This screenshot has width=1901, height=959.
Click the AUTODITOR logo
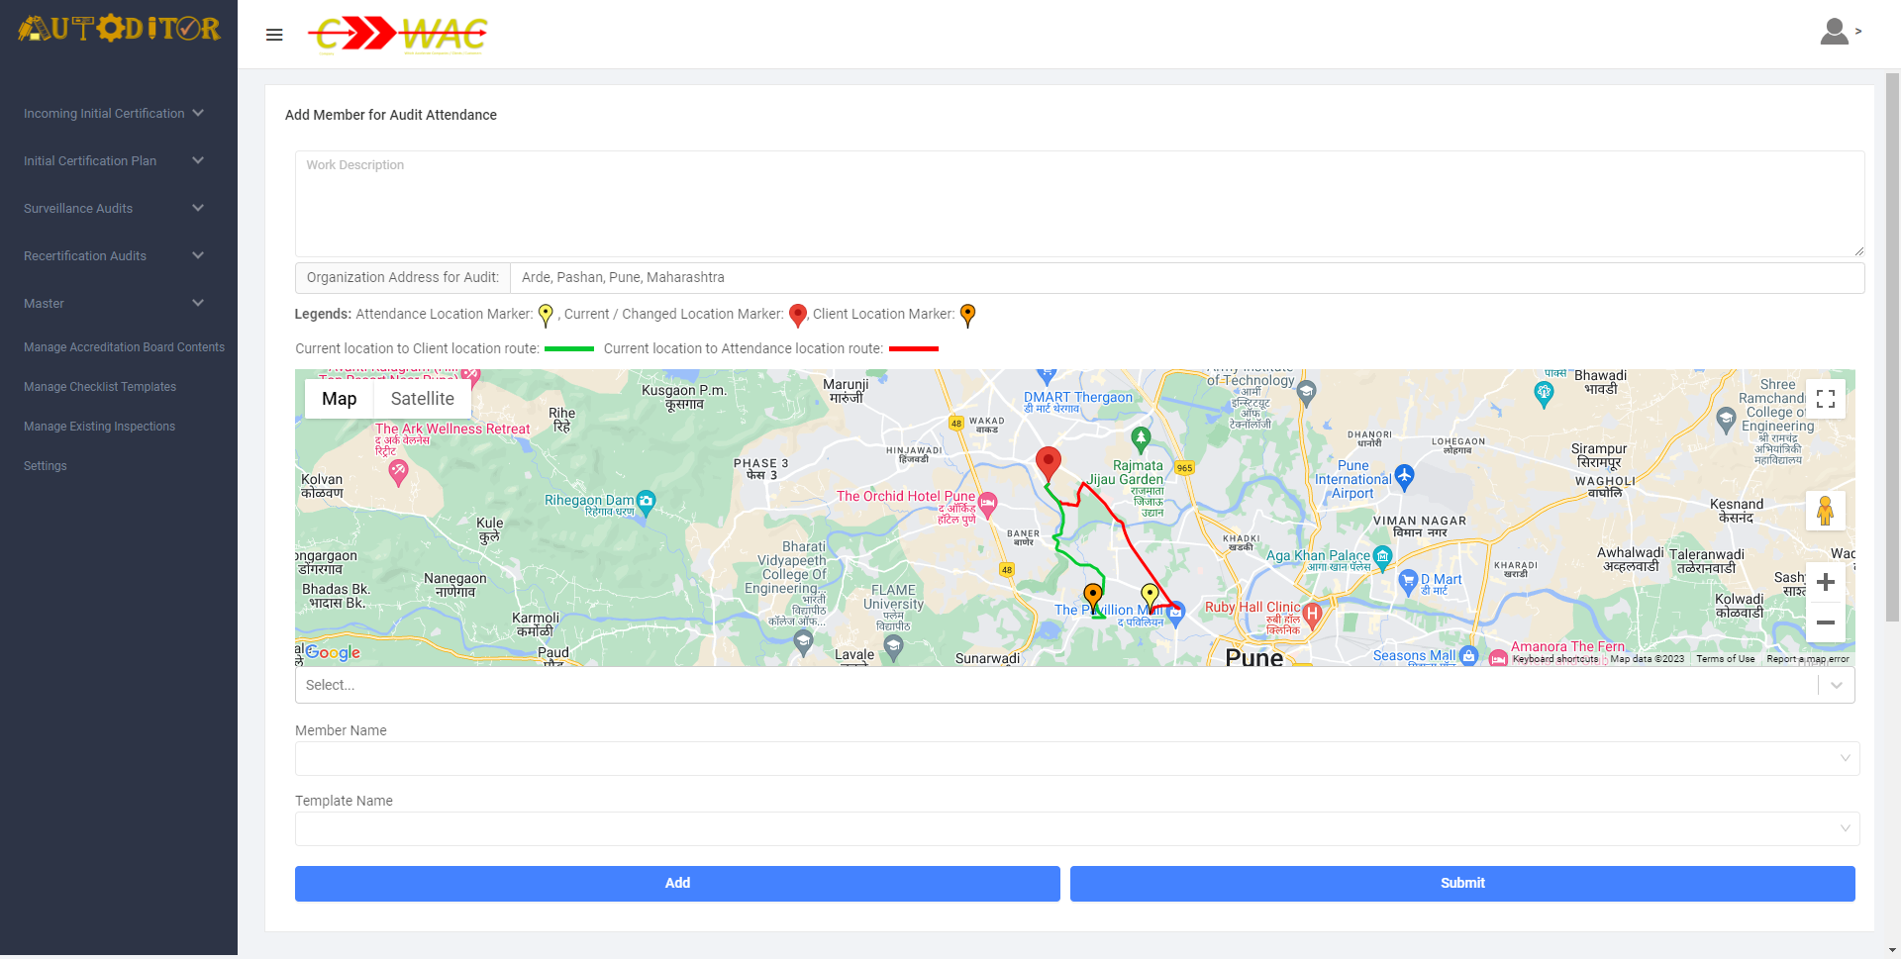pyautogui.click(x=119, y=28)
